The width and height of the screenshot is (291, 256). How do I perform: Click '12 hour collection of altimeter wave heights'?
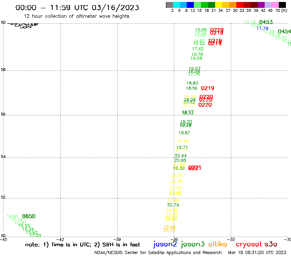(x=76, y=16)
